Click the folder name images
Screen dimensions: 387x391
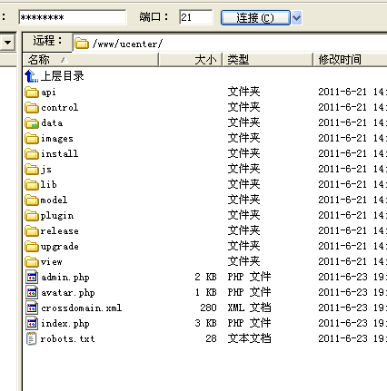[57, 139]
